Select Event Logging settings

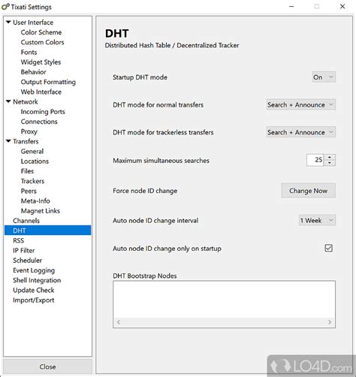(x=34, y=270)
